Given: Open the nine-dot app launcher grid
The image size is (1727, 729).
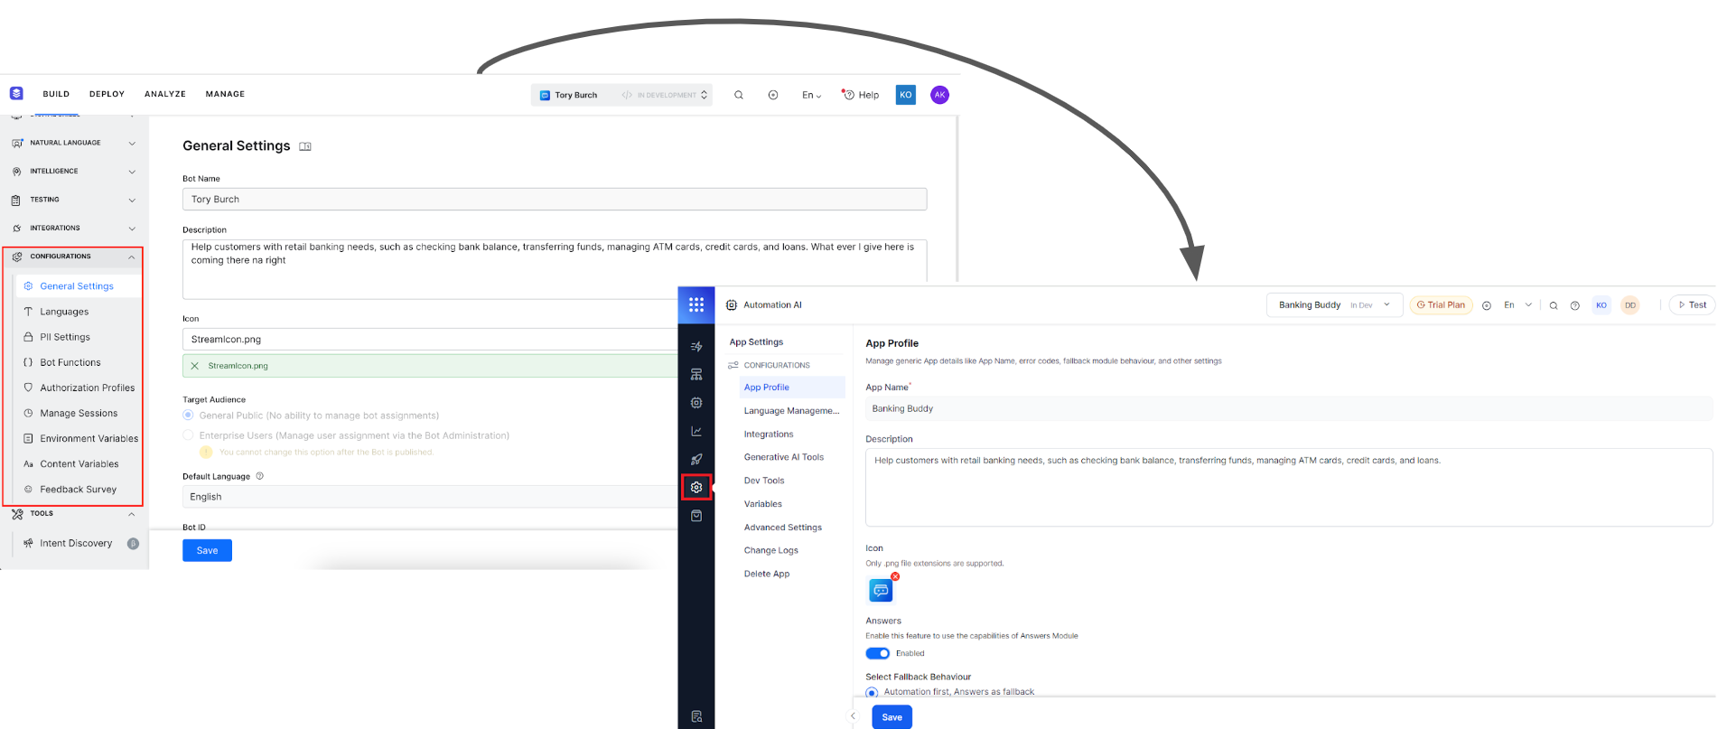Looking at the screenshot, I should [695, 305].
